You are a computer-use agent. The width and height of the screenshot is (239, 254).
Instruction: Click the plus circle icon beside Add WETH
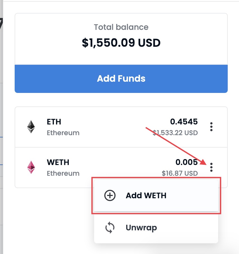click(x=110, y=195)
